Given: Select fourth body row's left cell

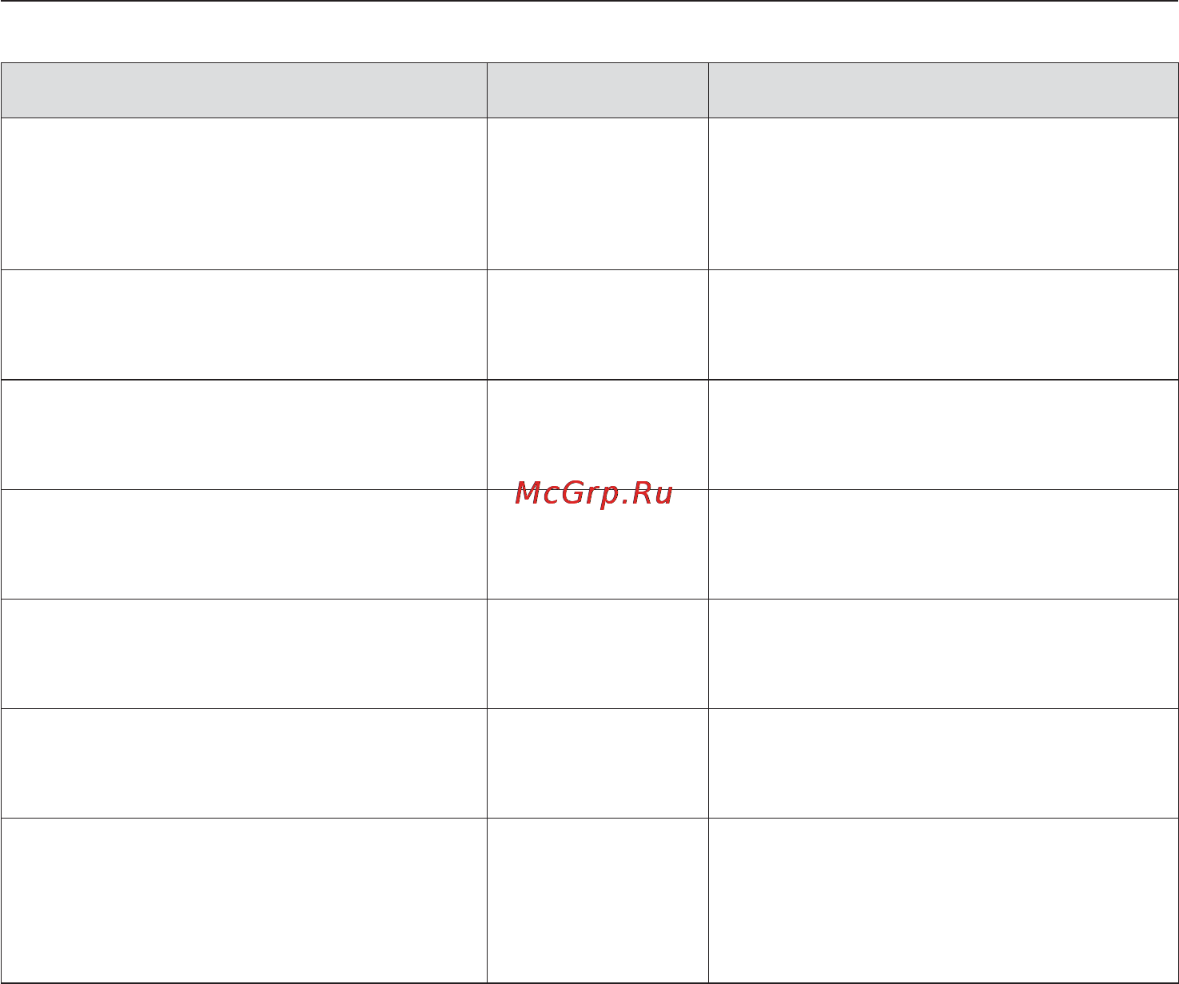Looking at the screenshot, I should coord(244,544).
